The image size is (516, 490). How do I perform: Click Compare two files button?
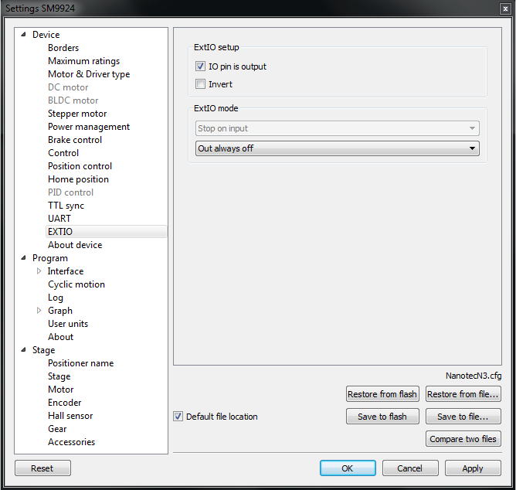click(463, 439)
